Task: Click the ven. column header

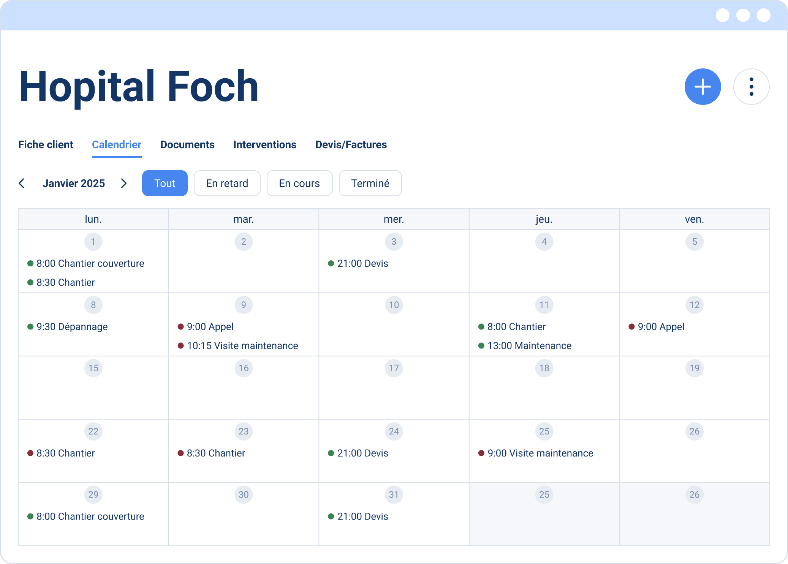Action: tap(695, 219)
